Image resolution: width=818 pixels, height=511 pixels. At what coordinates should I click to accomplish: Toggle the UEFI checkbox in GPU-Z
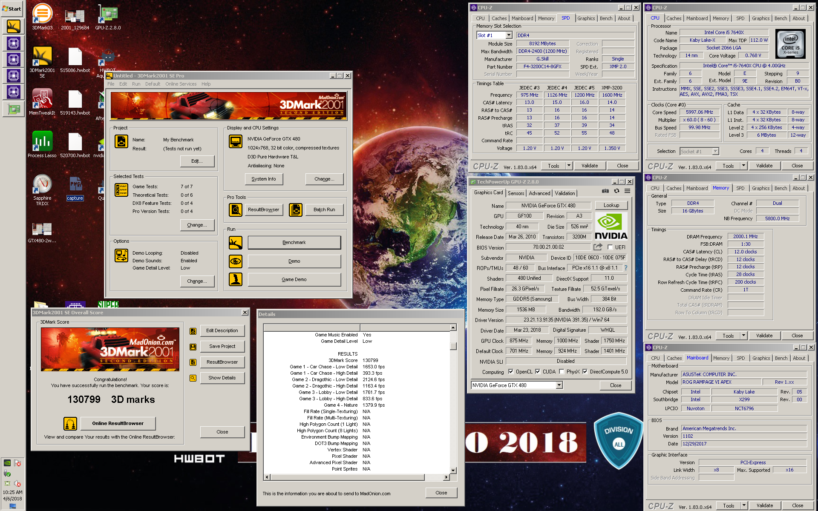point(611,247)
